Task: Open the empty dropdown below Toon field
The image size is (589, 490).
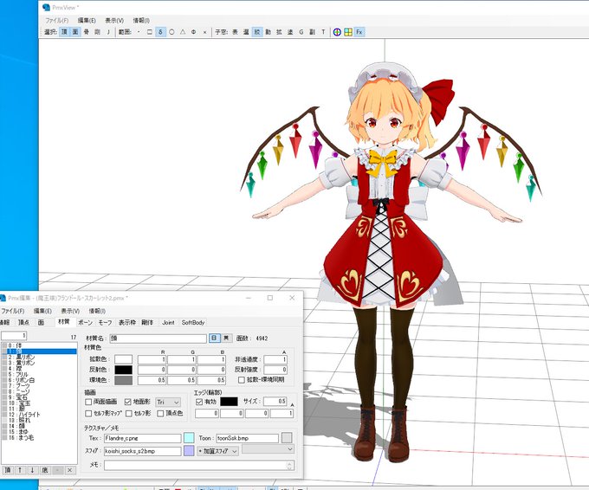Action: 268,448
